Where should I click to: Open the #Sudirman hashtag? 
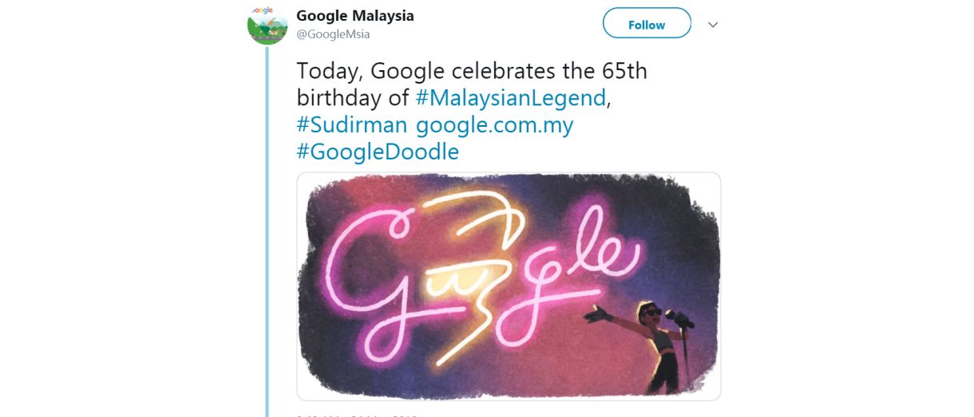[352, 125]
